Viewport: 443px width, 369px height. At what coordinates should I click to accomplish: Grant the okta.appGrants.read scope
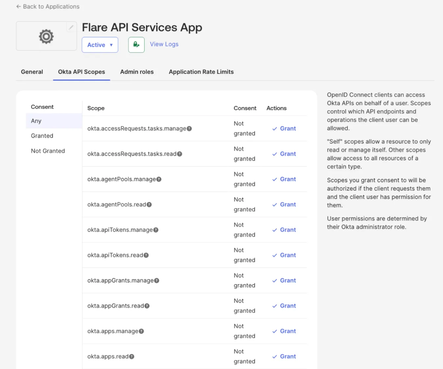tap(284, 306)
